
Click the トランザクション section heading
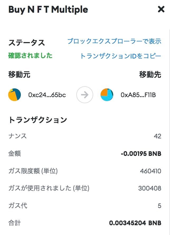click(38, 120)
